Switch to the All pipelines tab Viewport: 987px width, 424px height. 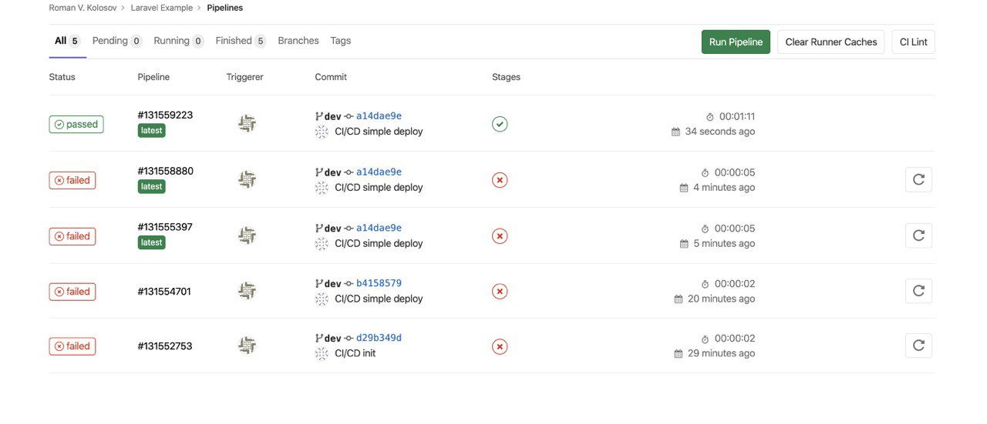[x=67, y=41]
